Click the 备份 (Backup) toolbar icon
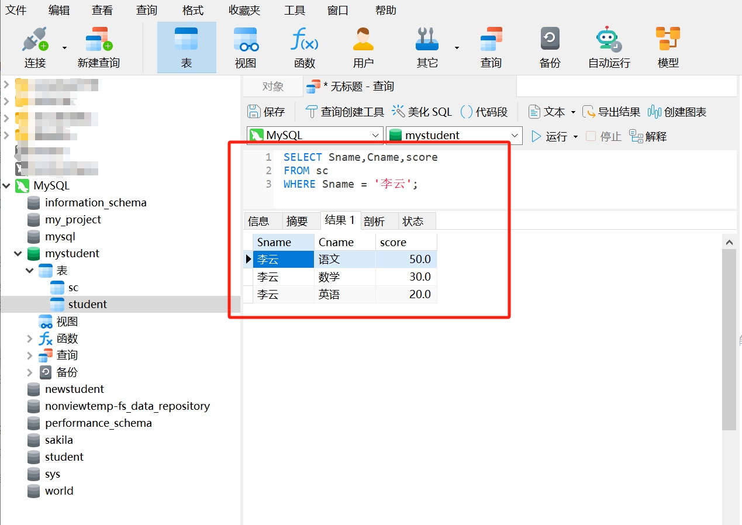 pos(549,47)
